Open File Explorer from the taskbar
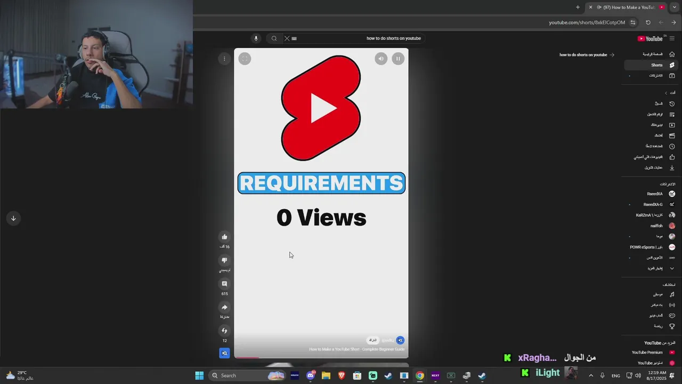The height and width of the screenshot is (384, 682). 326,375
